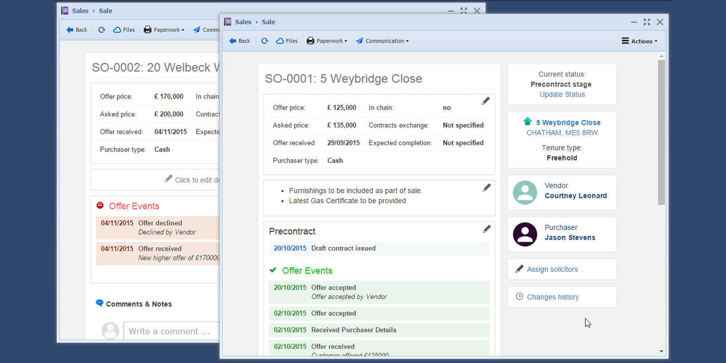Click the Sales module icon in front window title
Image resolution: width=726 pixels, height=363 pixels.
pos(228,22)
